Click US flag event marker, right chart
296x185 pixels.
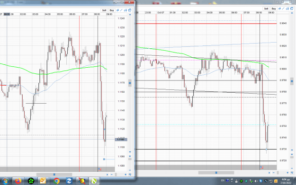click(261, 167)
